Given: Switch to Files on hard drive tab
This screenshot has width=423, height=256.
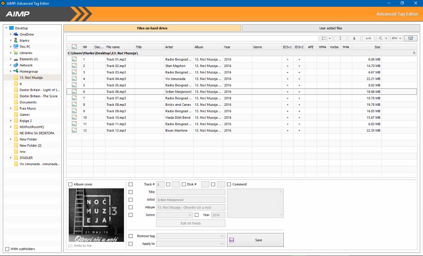Looking at the screenshot, I should pyautogui.click(x=152, y=28).
